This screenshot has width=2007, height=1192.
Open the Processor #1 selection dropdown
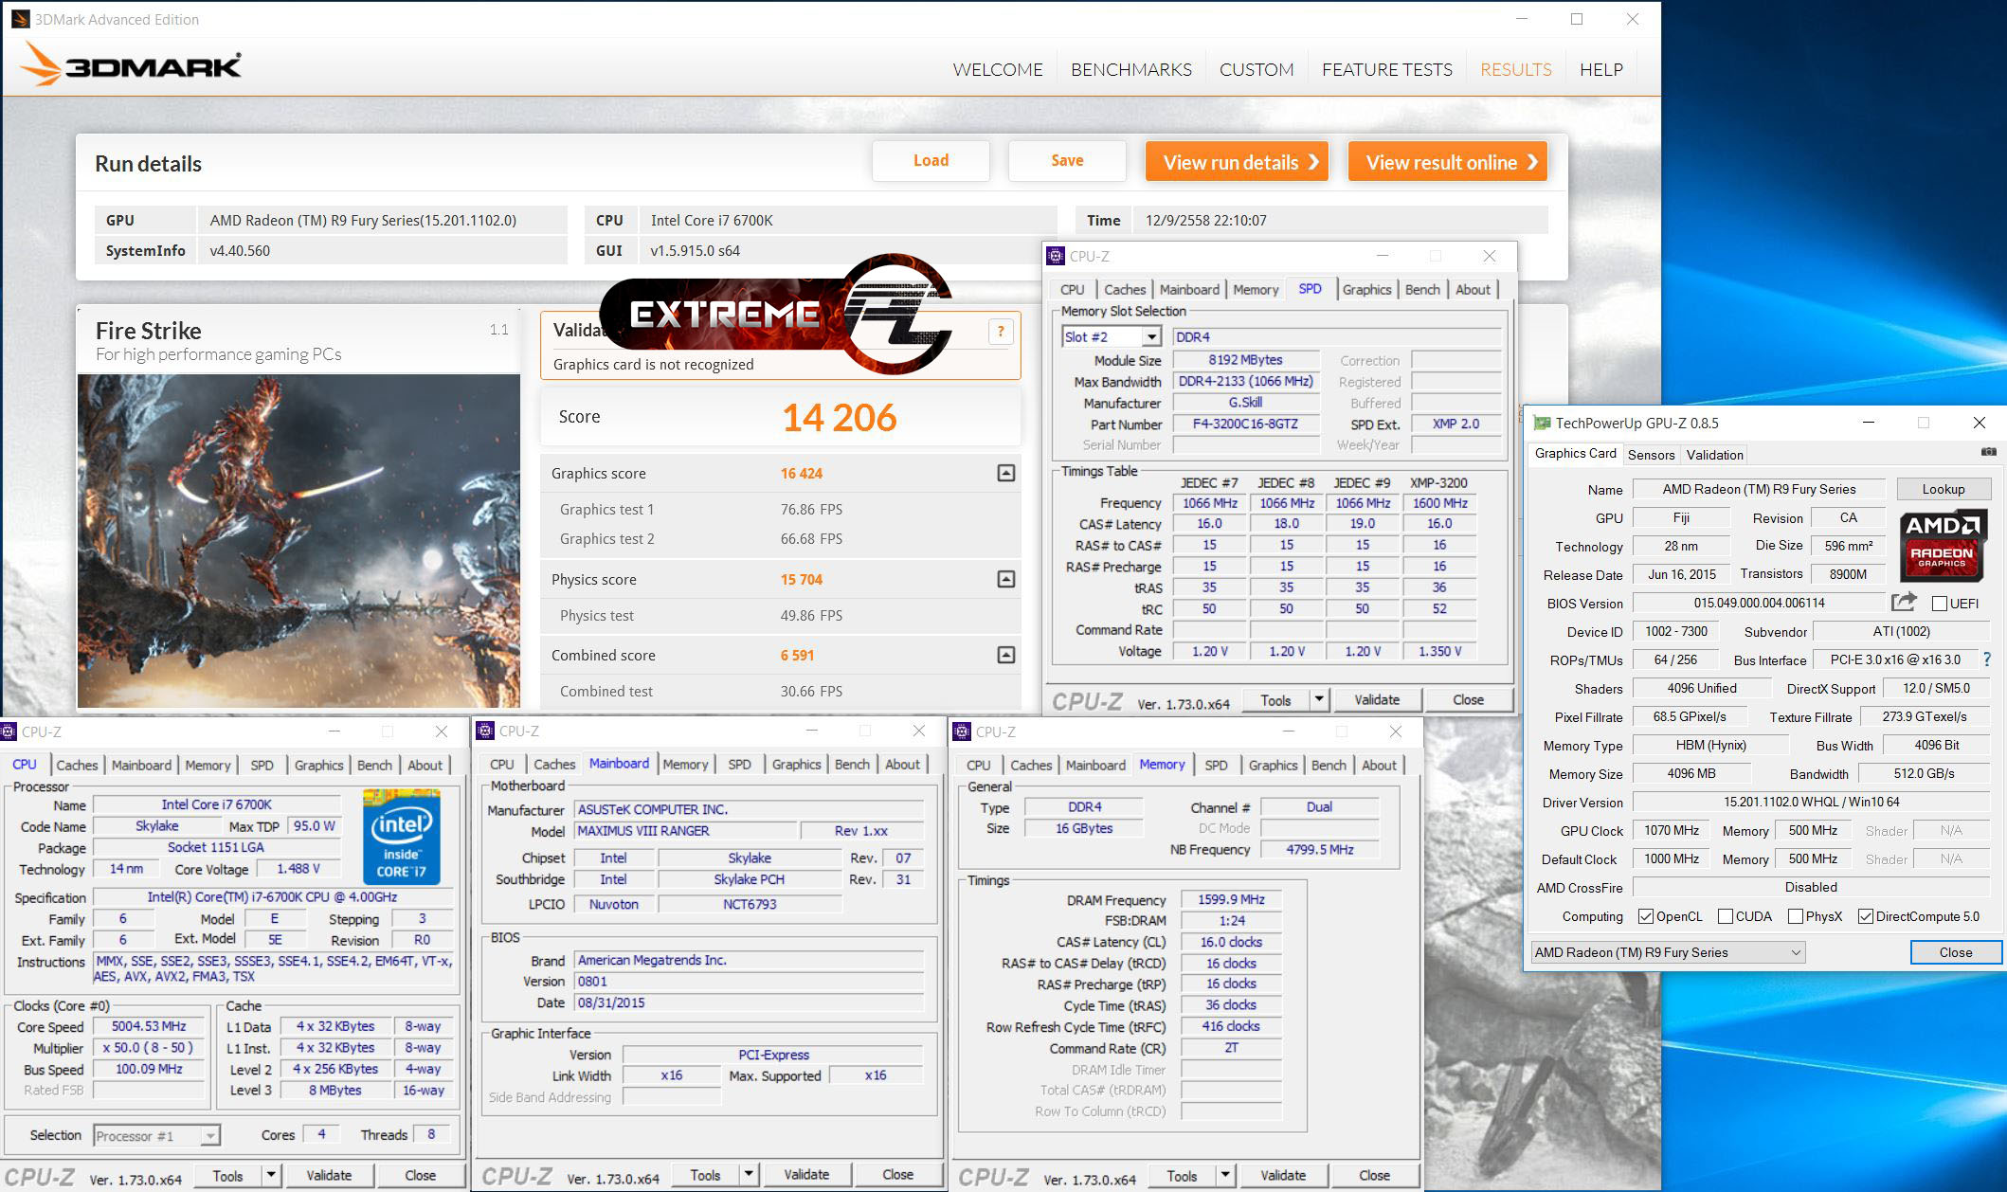(210, 1135)
